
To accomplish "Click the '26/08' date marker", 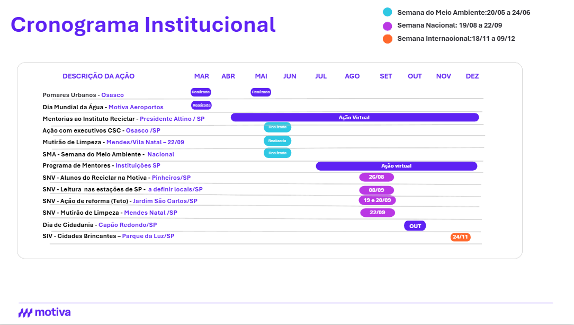I will (x=376, y=177).
